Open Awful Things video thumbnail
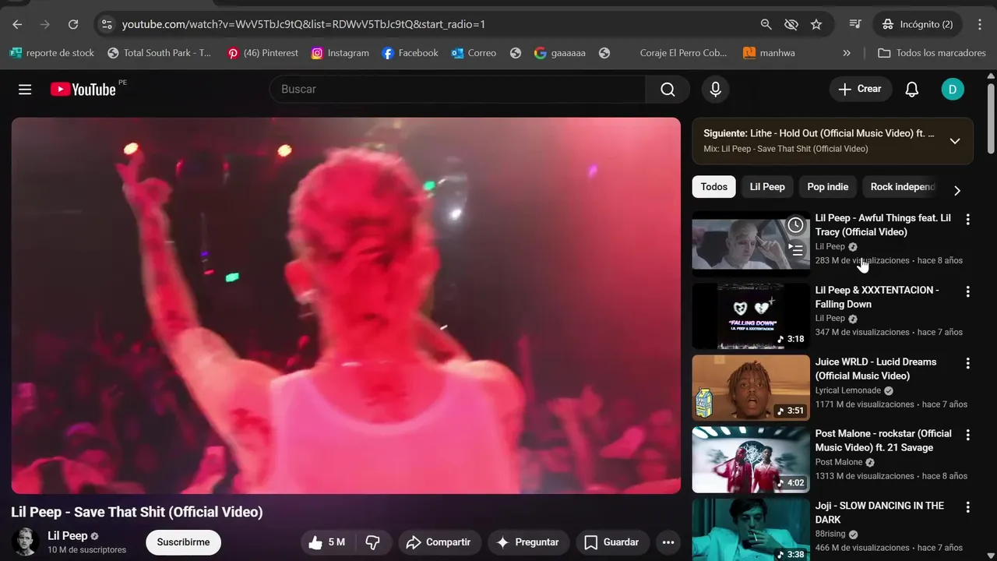997x561 pixels. pos(751,244)
